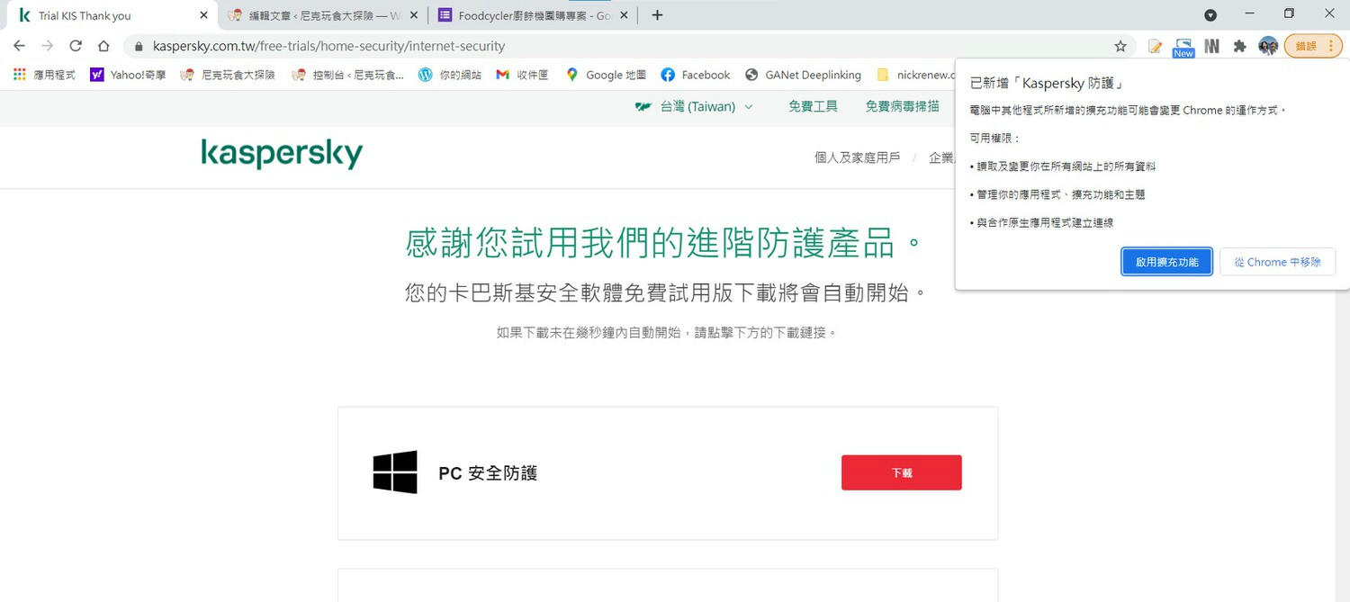Click the 從 Chrome 中移除 button

click(x=1278, y=262)
